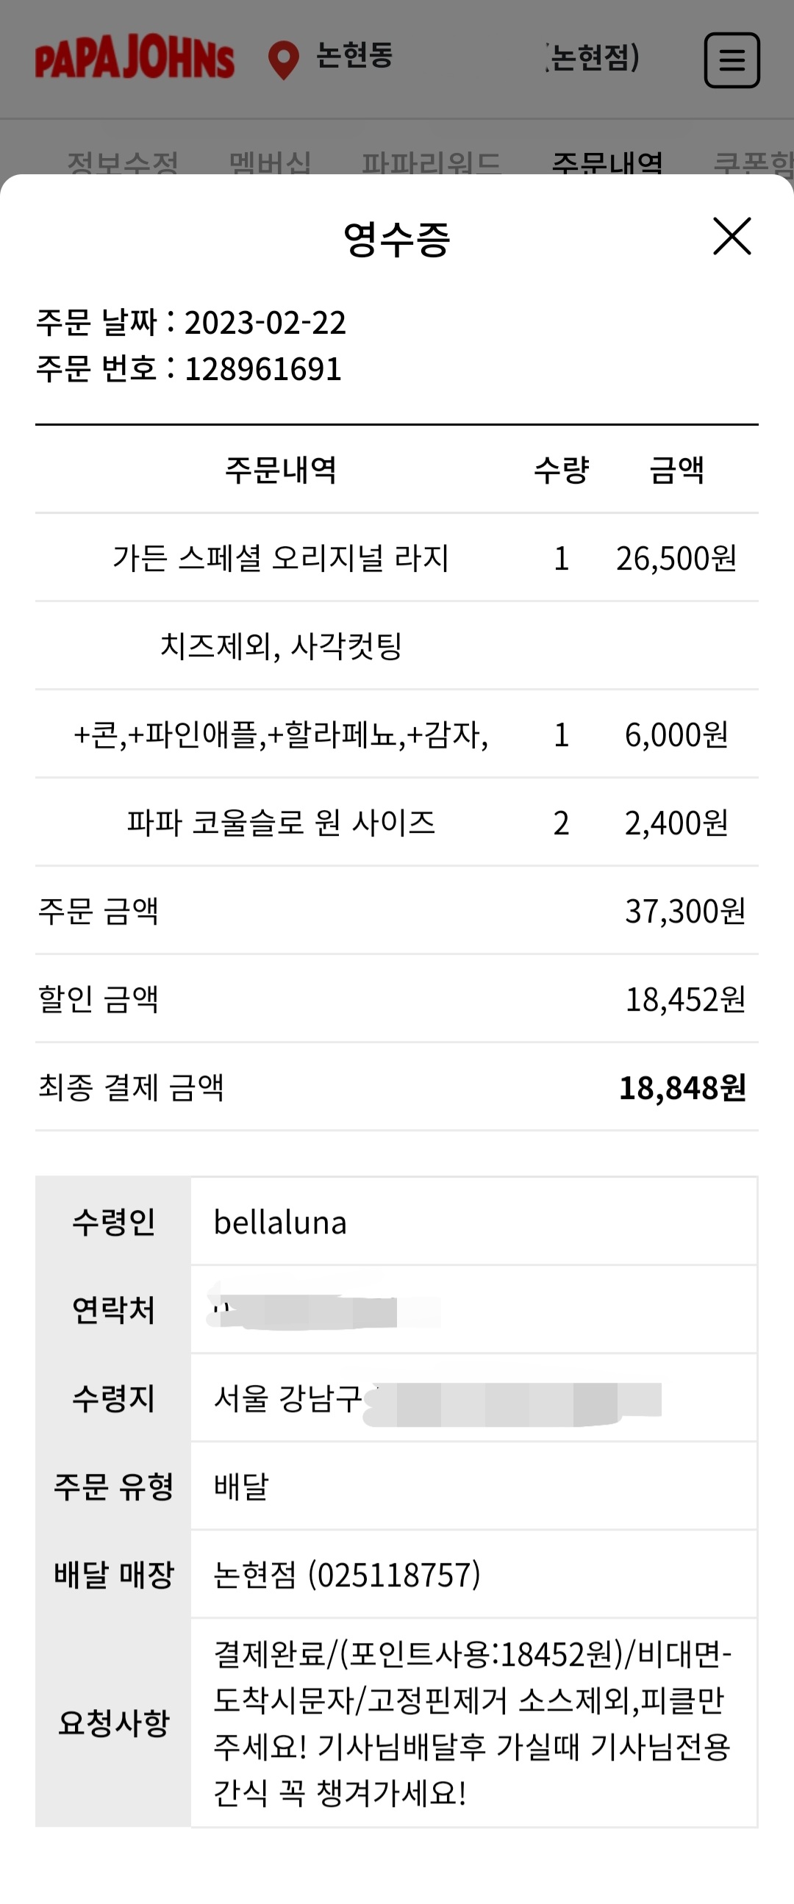This screenshot has width=794, height=1904.
Task: Click the Papa Johns logo
Action: pos(135,60)
